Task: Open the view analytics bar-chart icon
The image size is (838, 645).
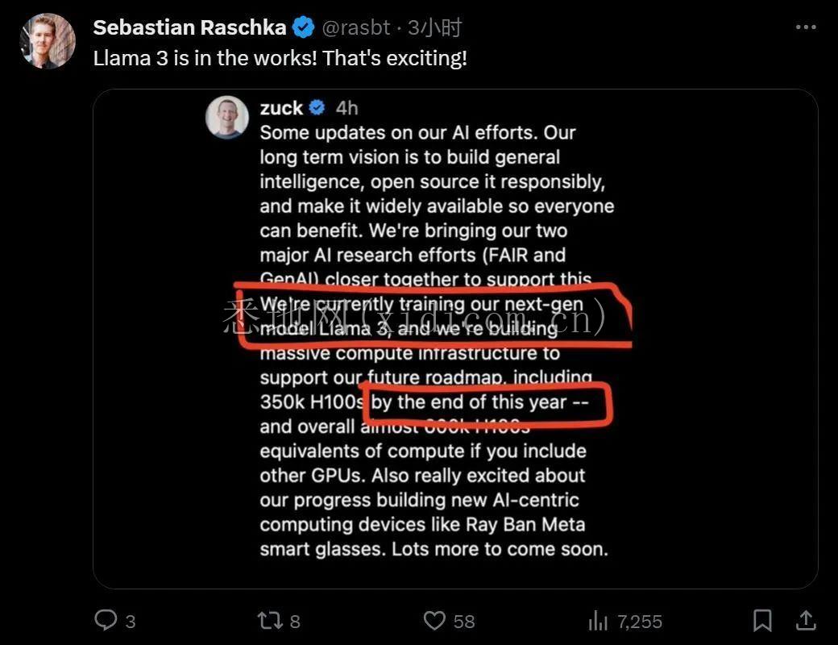Action: click(599, 620)
